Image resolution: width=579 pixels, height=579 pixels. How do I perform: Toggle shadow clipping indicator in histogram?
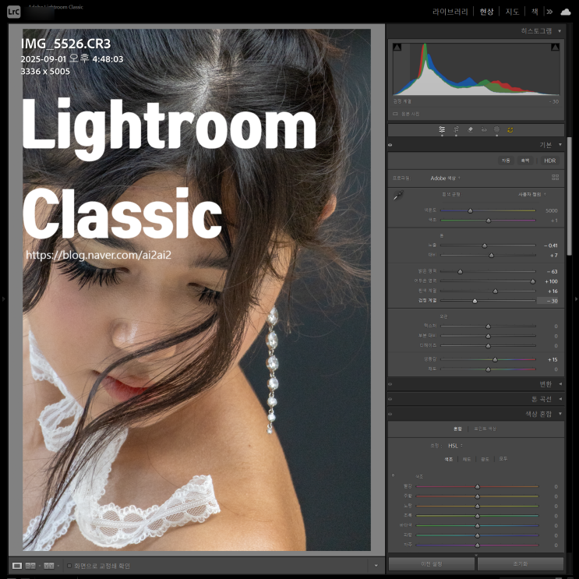pyautogui.click(x=397, y=47)
